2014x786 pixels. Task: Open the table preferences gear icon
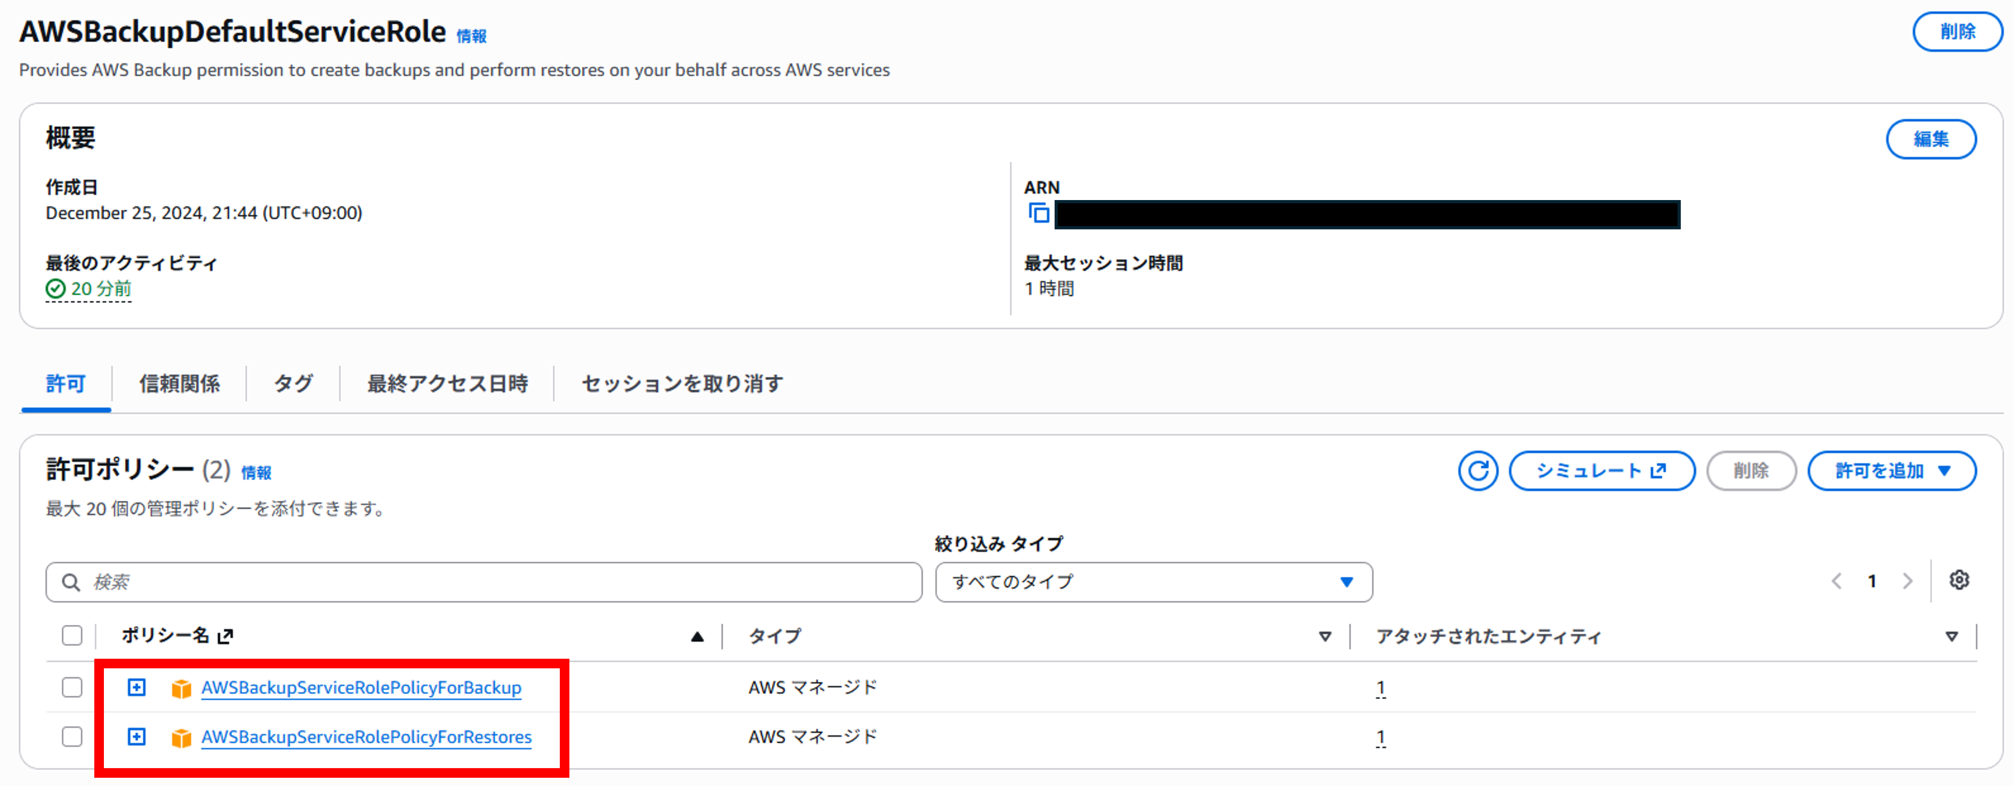coord(1959,580)
